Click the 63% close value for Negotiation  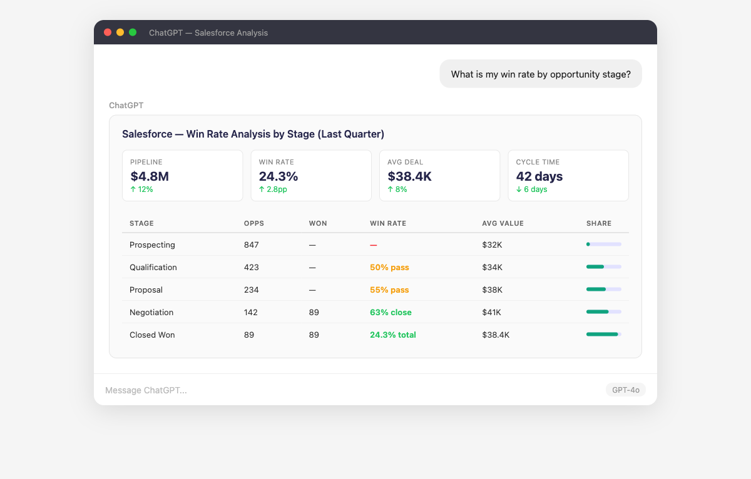pyautogui.click(x=391, y=312)
